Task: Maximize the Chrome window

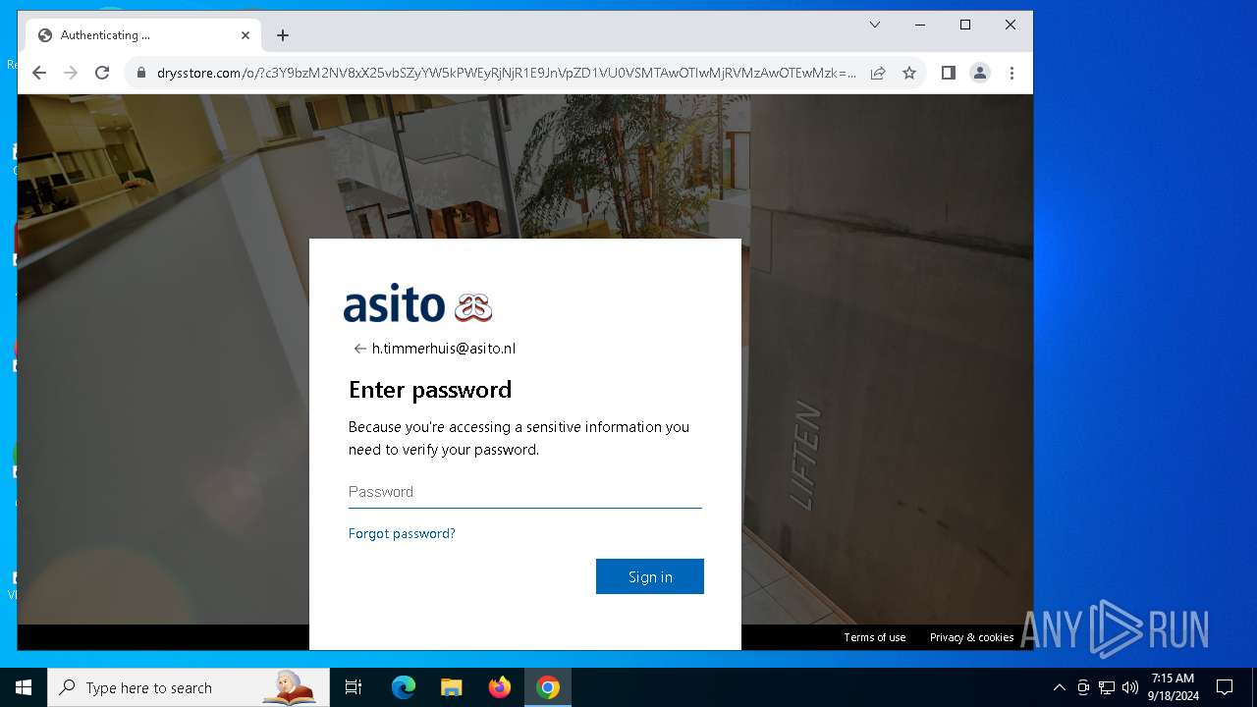Action: (x=965, y=25)
